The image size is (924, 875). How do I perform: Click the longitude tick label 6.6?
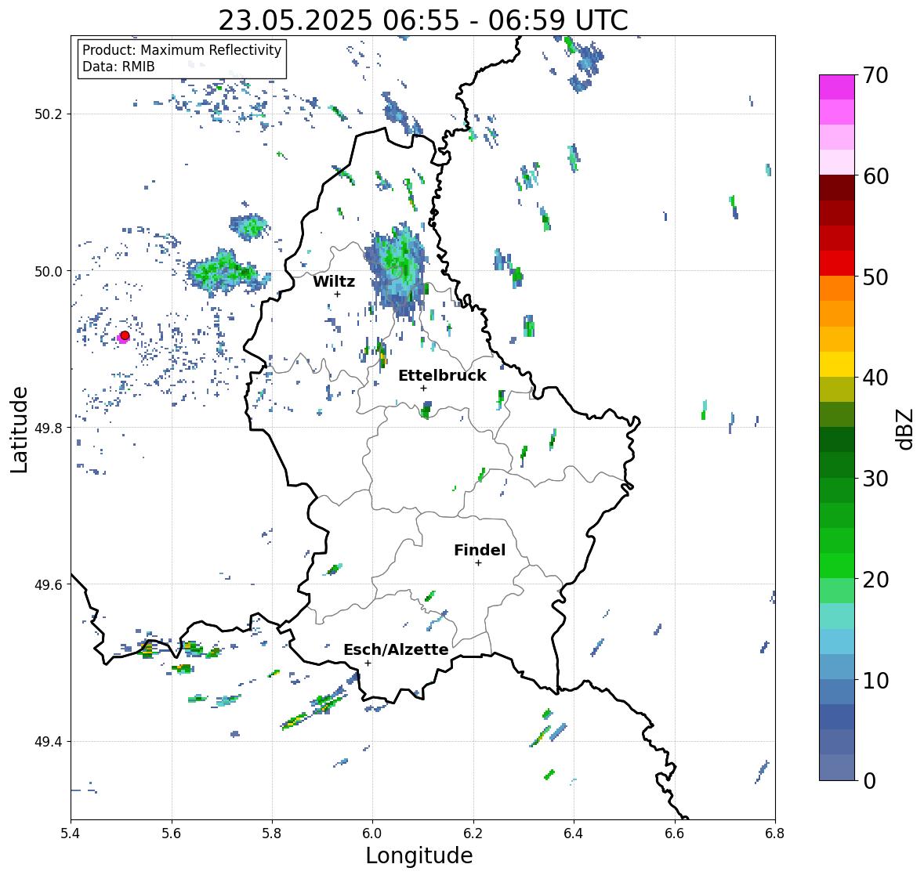[x=674, y=833]
